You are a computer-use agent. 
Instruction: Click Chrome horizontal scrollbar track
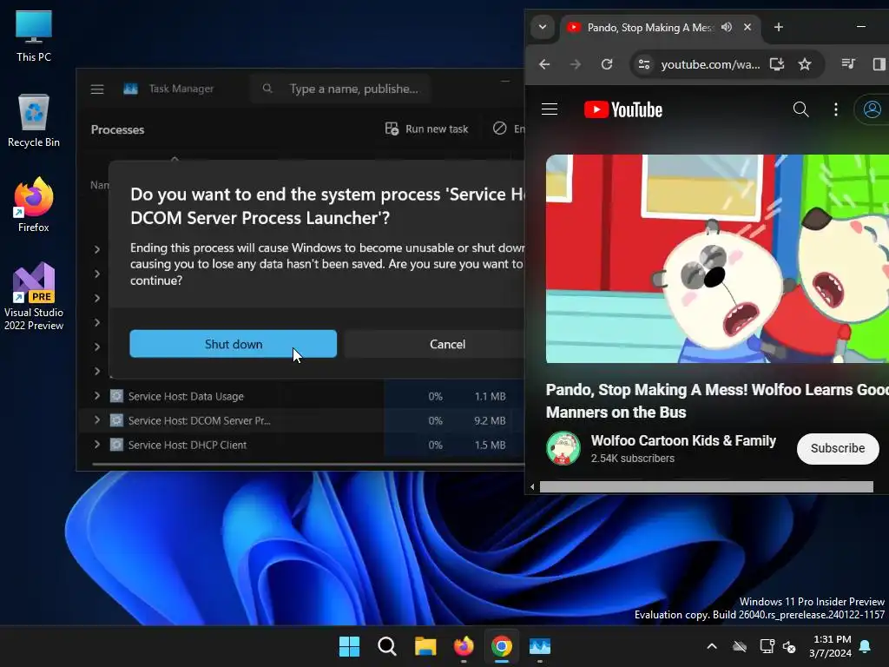click(707, 486)
